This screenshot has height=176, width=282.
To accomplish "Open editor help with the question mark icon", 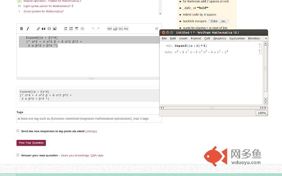I will [156, 29].
